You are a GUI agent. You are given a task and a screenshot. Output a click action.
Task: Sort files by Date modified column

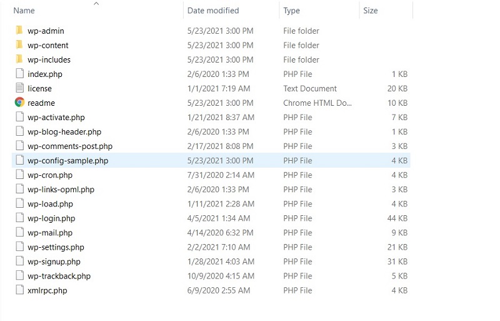213,11
